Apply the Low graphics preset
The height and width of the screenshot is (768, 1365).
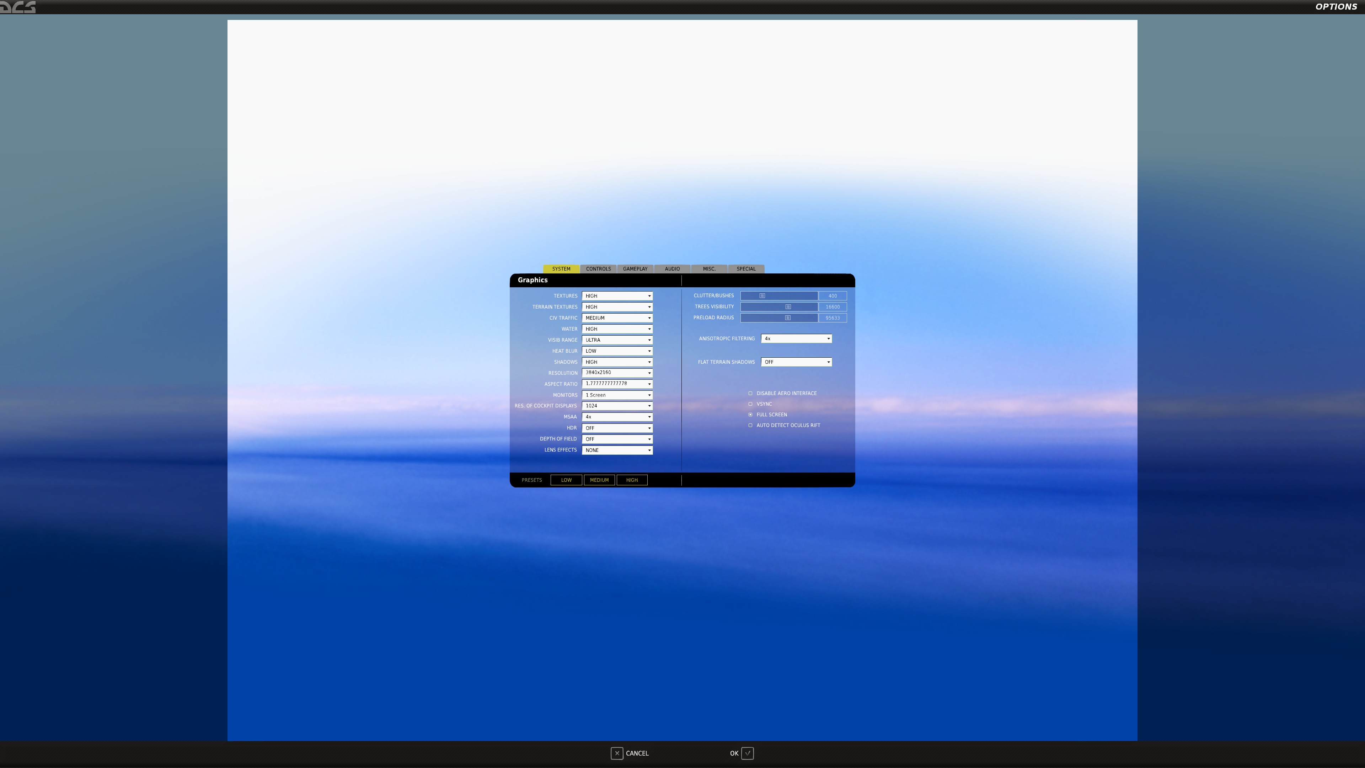[x=567, y=480]
